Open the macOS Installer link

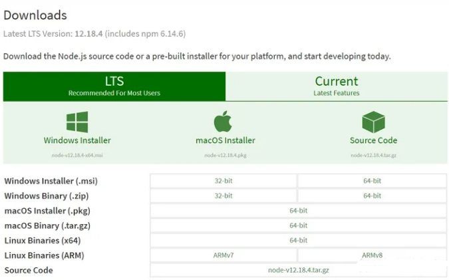click(225, 140)
